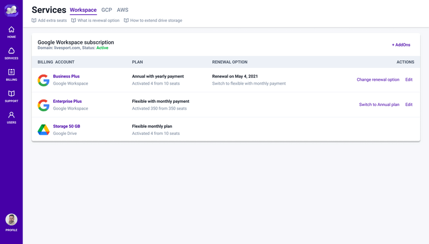Click 'Flexible with monthly payment' text
The height and width of the screenshot is (244, 429).
click(x=160, y=101)
